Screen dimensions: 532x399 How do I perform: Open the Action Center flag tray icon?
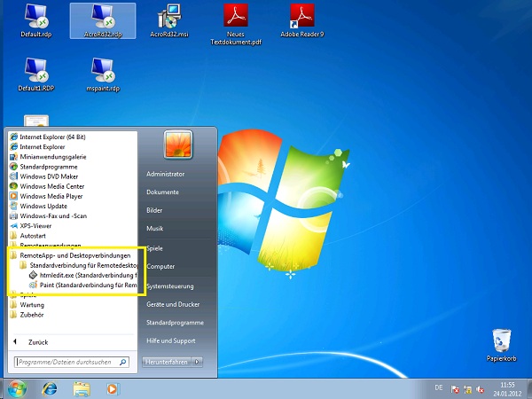pyautogui.click(x=455, y=389)
